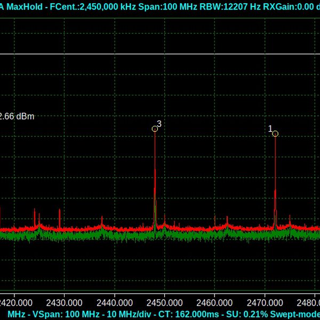
Task: Click the 2450.000 frequency axis label
Action: point(164,301)
